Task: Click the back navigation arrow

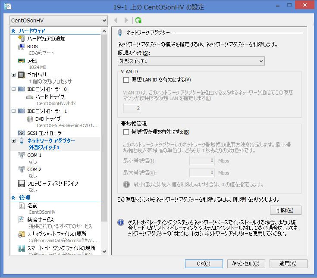Action: (116, 20)
